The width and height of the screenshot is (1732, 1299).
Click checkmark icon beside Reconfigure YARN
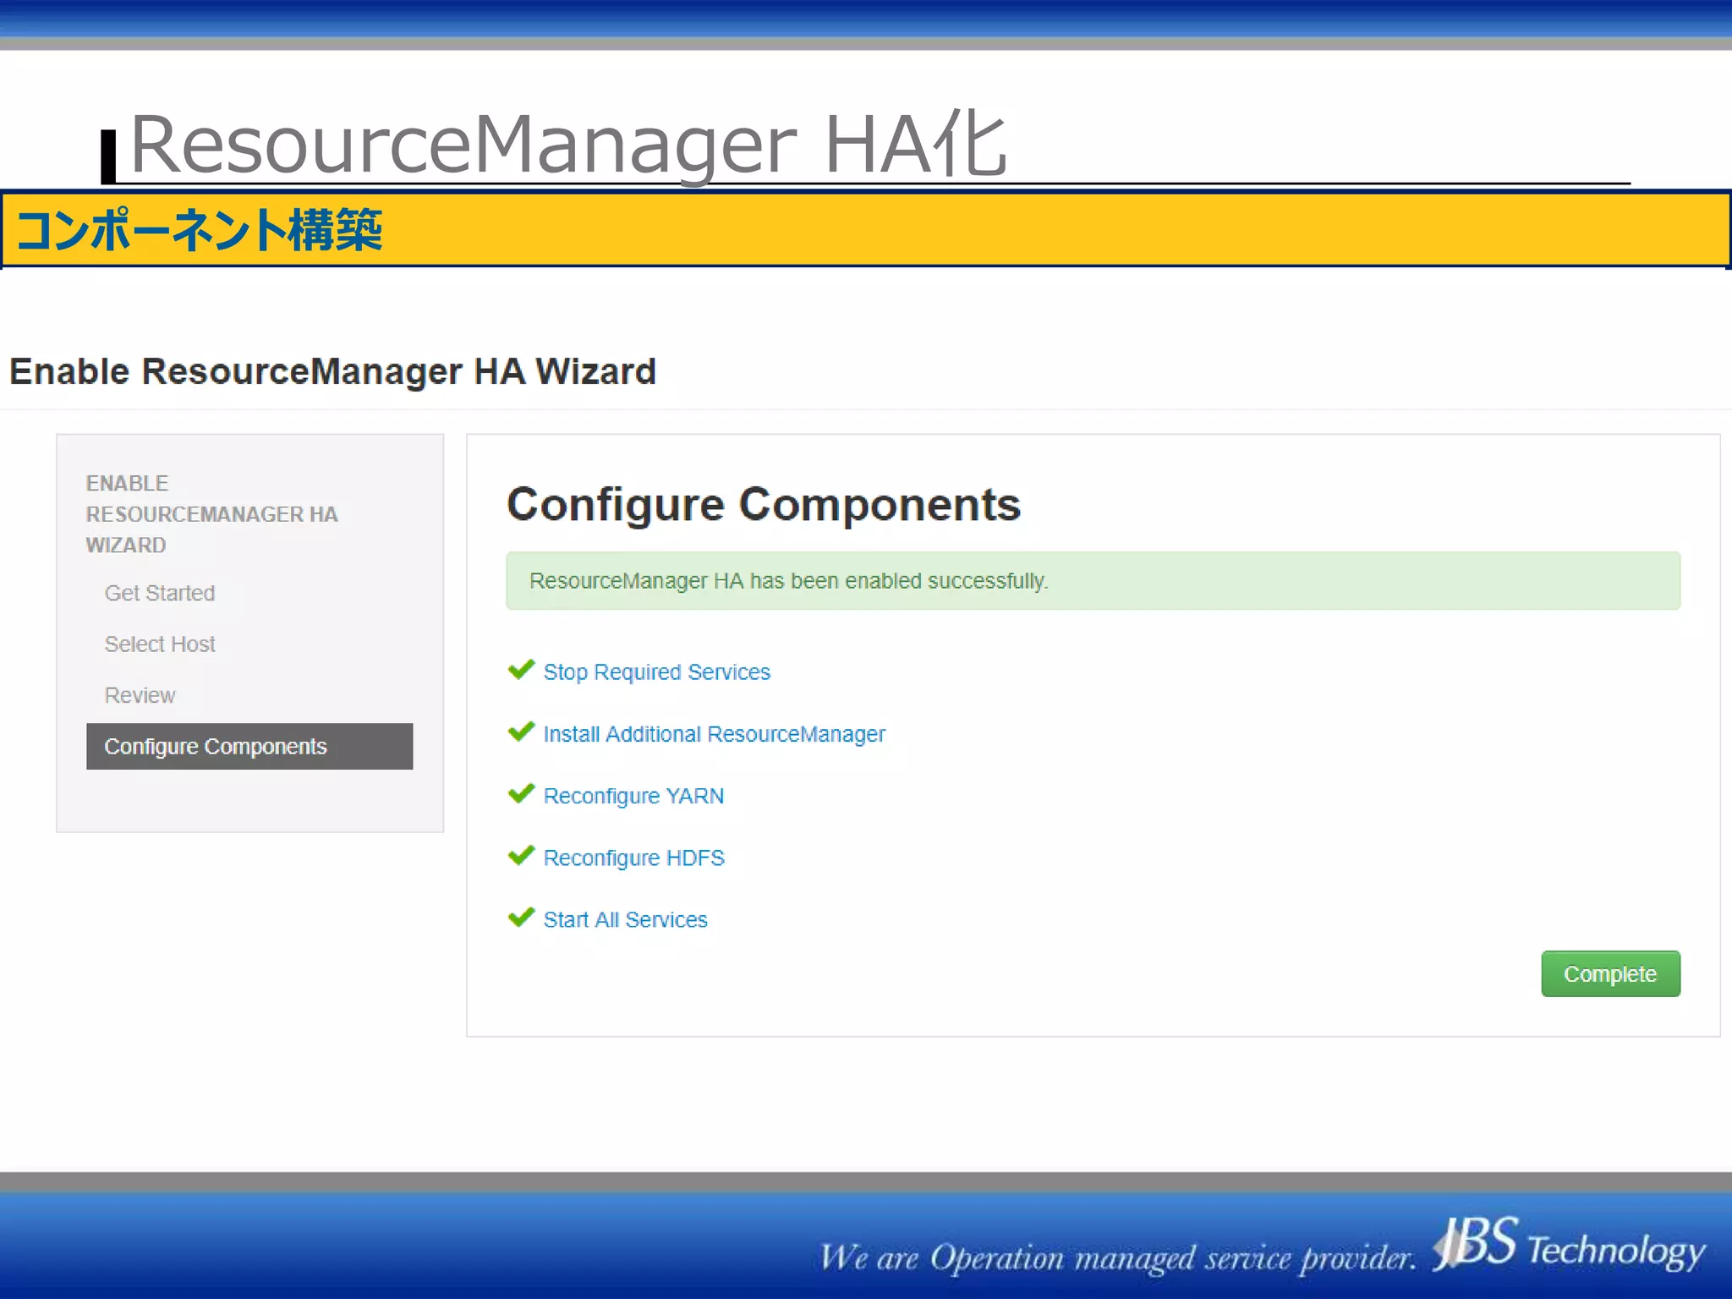tap(521, 793)
